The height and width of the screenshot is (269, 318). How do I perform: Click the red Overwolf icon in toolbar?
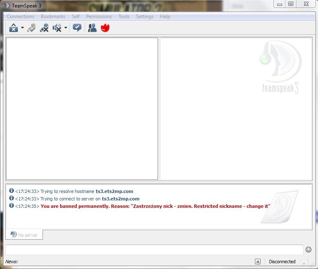[105, 28]
